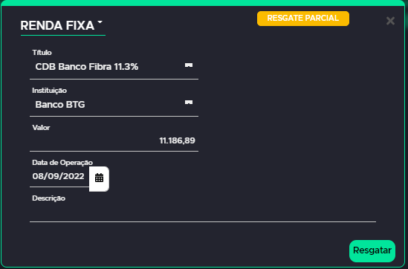Click the 11.186,89 amount text
The width and height of the screenshot is (408, 269).
(x=177, y=140)
